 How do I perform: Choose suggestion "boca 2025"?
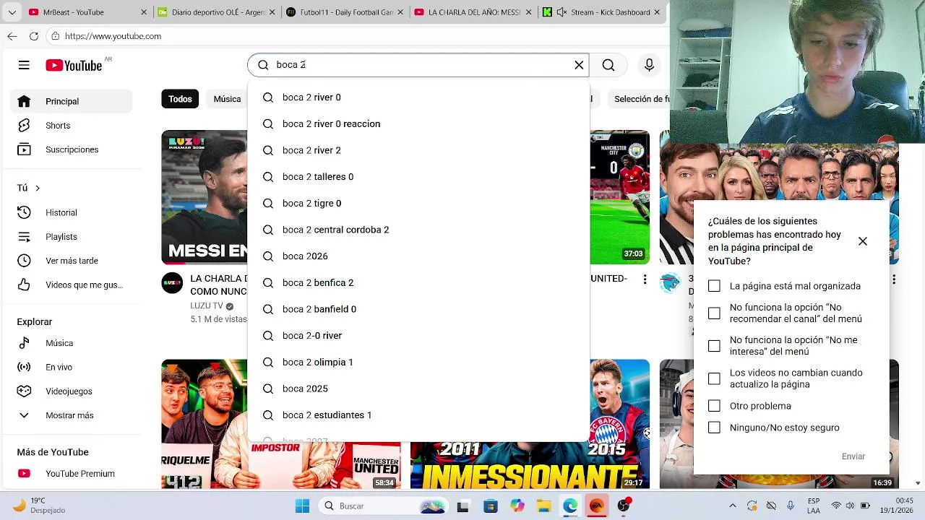pos(418,389)
